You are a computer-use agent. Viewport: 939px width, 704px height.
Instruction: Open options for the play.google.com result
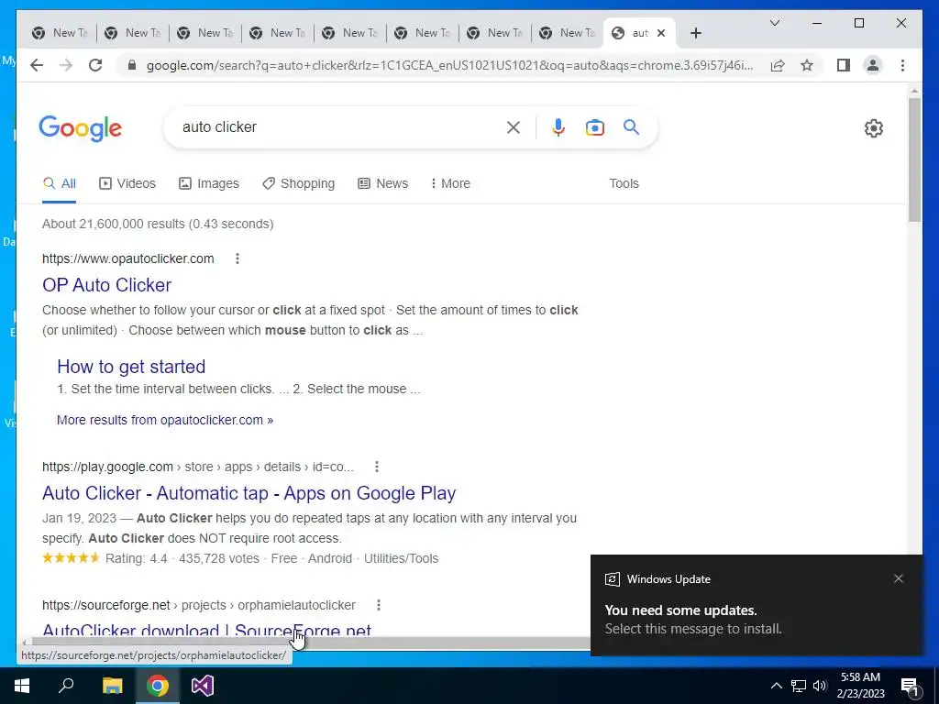tap(376, 467)
